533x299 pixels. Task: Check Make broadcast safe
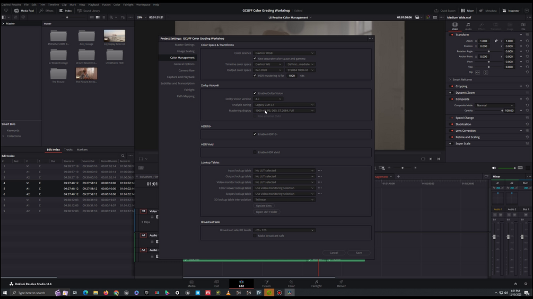[x=255, y=235]
